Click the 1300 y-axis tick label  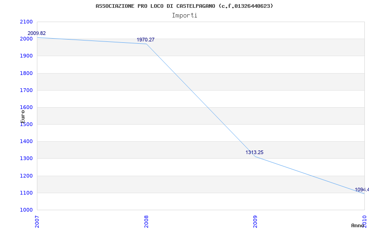[x=26, y=159]
